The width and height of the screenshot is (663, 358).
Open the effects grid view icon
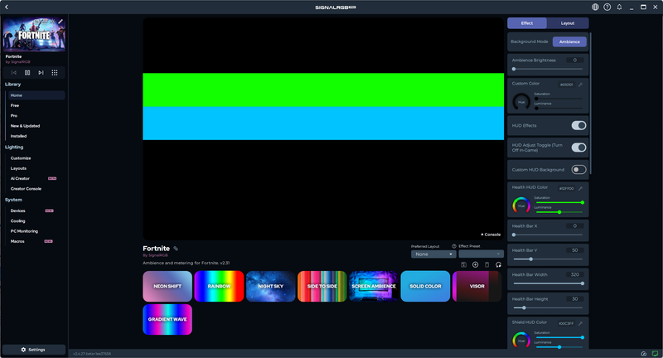(x=55, y=72)
